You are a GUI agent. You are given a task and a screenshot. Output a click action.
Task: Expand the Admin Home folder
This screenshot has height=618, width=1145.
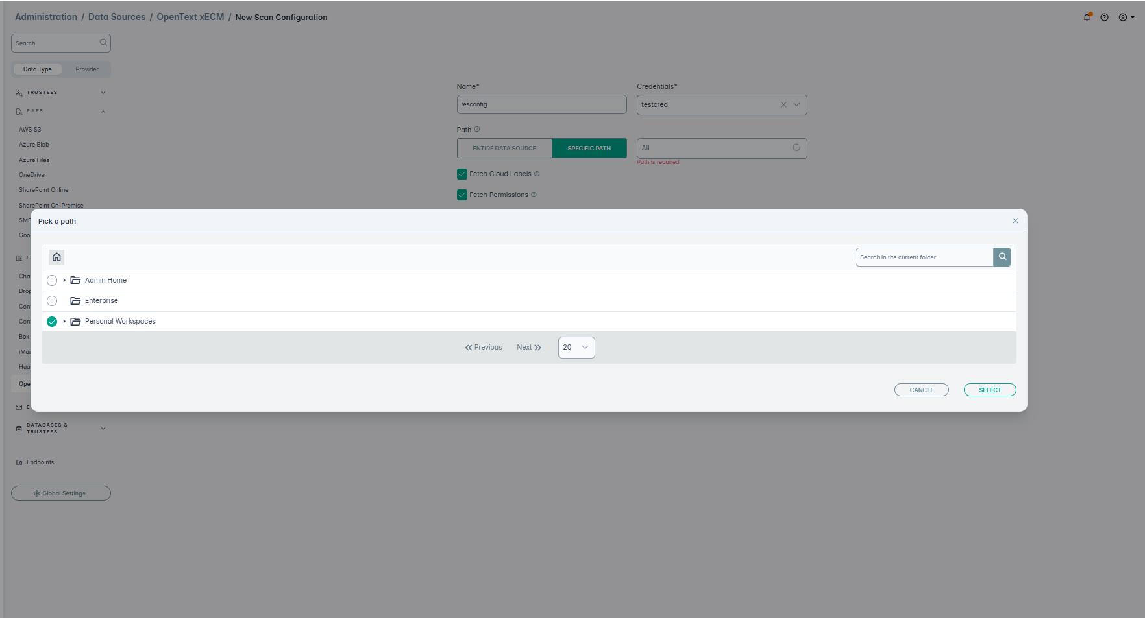pos(64,281)
